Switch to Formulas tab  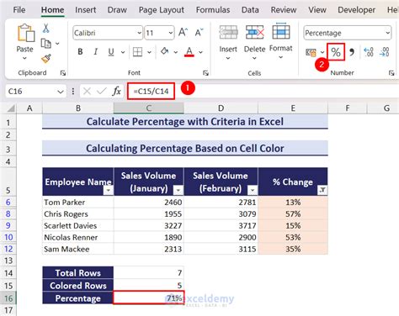point(213,10)
